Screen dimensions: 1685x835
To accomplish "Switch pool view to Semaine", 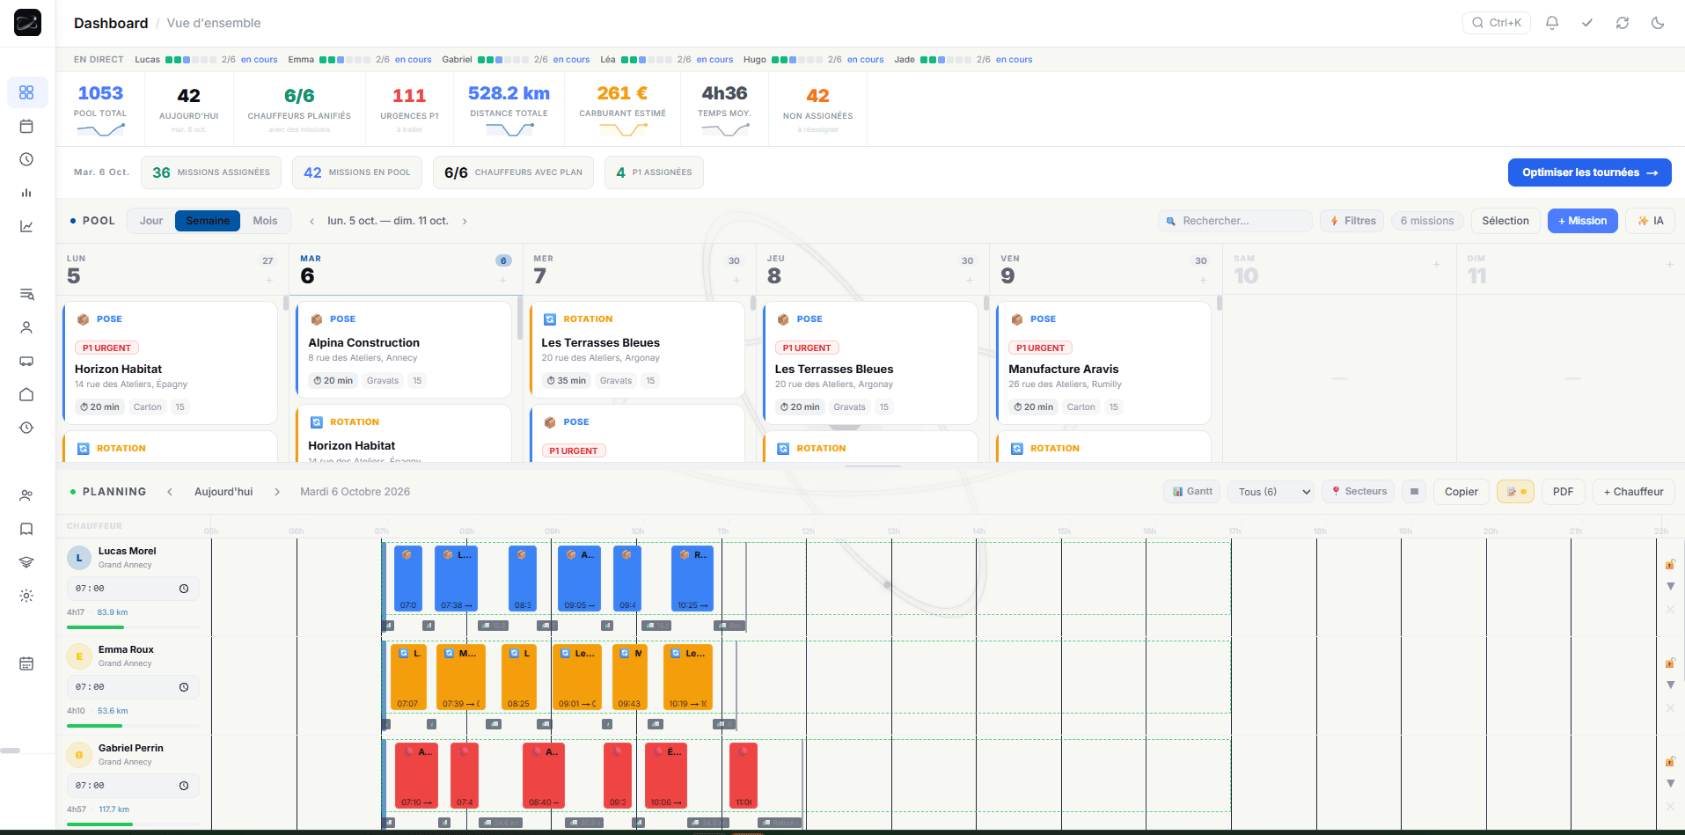I will (x=208, y=221).
